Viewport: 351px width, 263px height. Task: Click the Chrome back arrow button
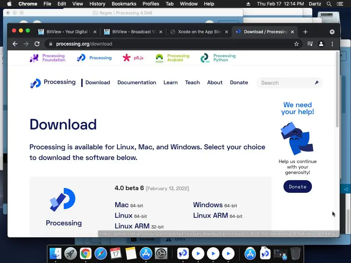15,44
